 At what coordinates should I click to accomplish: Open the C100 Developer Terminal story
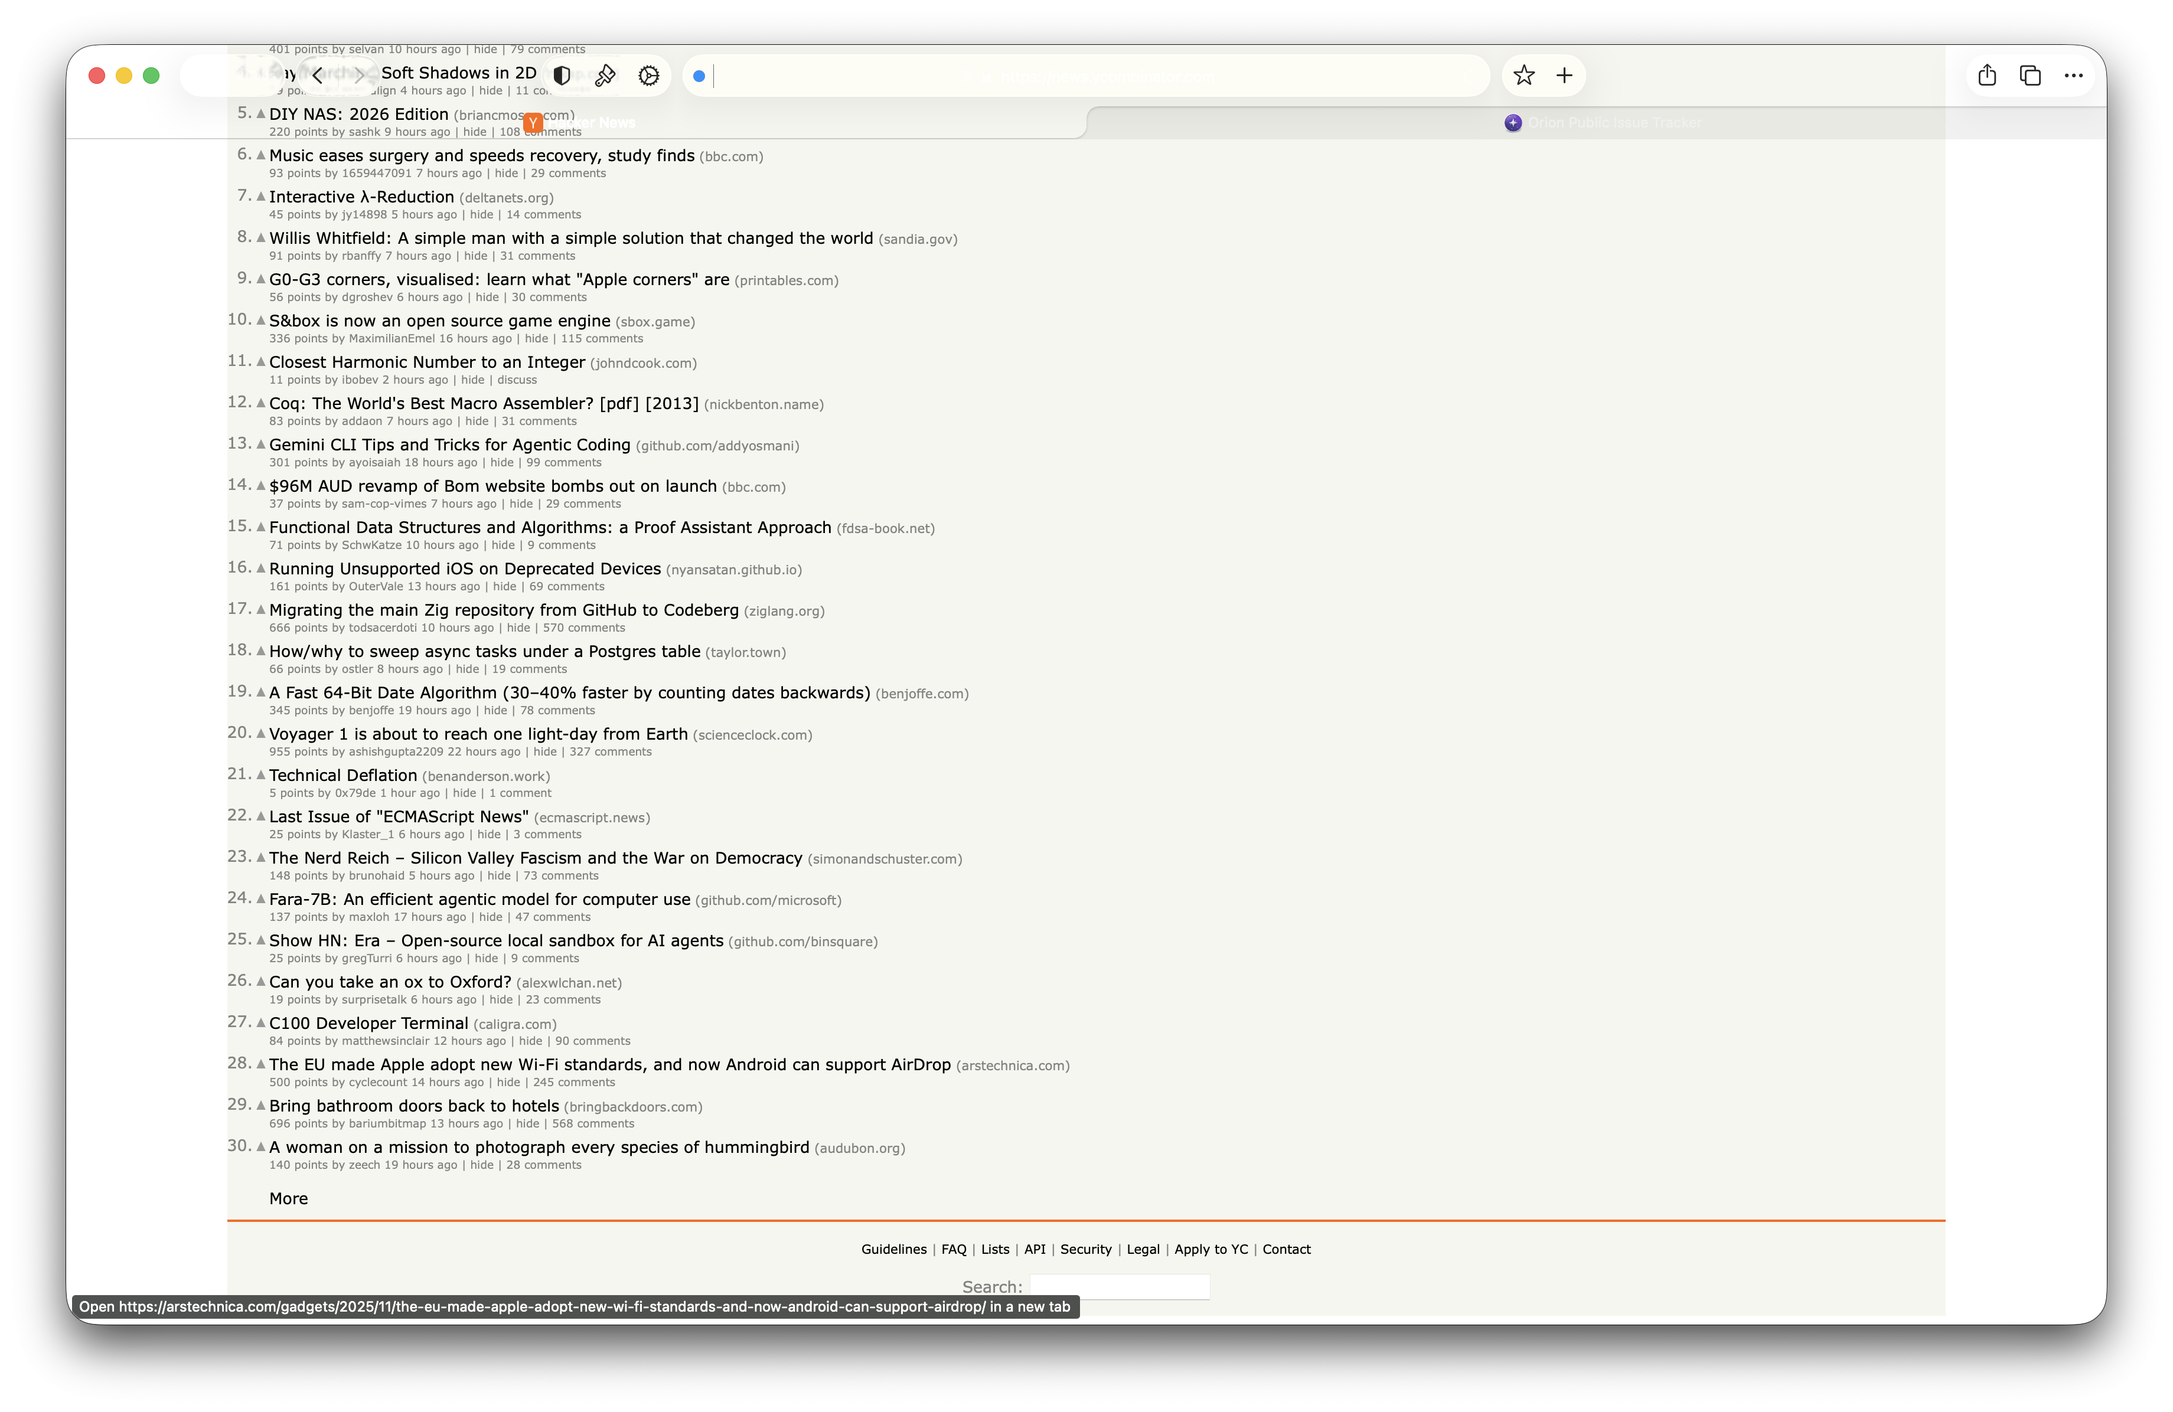point(368,1023)
